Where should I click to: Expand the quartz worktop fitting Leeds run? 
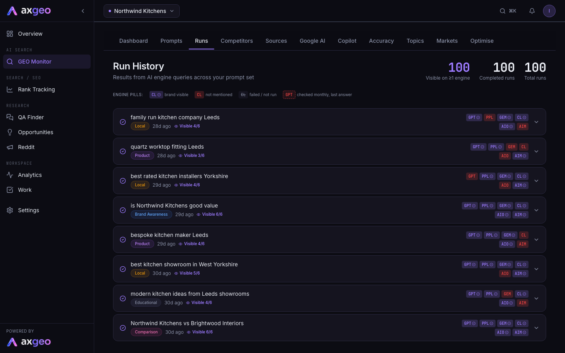[x=536, y=151]
